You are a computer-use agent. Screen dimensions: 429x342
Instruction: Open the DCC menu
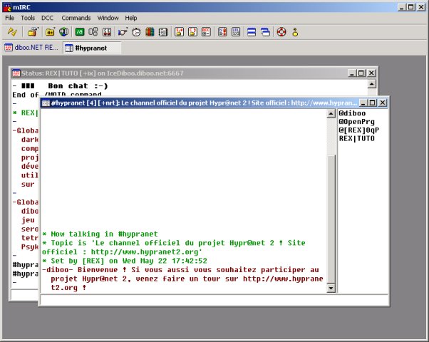point(47,17)
